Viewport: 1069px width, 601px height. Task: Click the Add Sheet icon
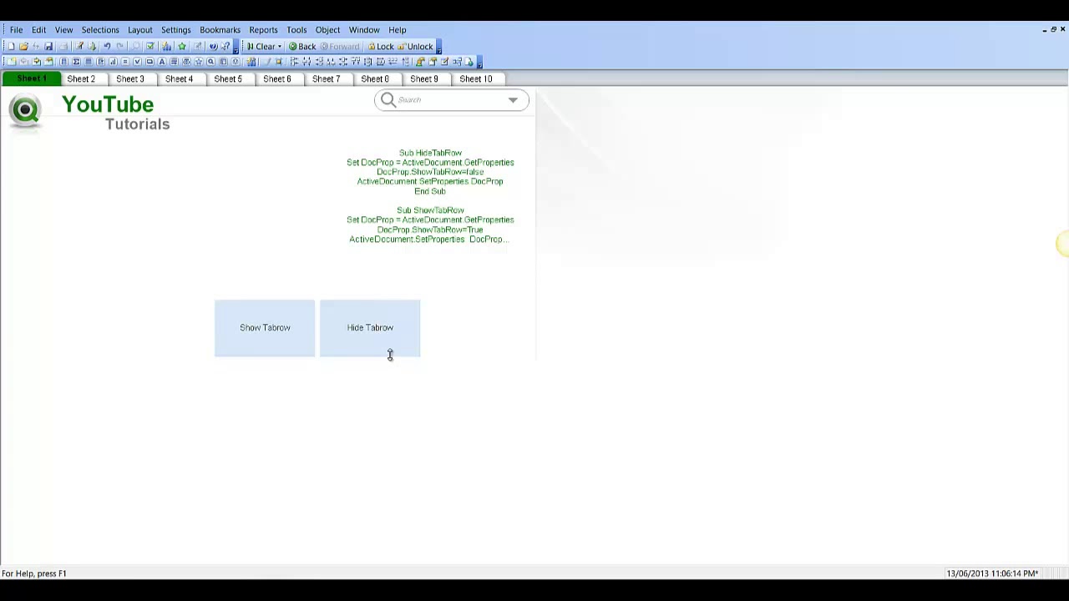tap(12, 62)
